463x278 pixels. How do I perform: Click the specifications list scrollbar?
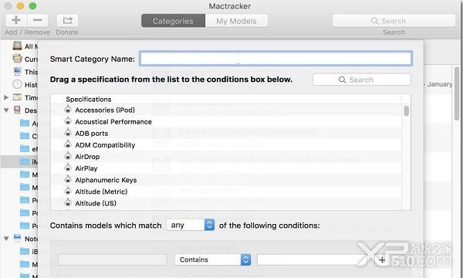[x=407, y=111]
